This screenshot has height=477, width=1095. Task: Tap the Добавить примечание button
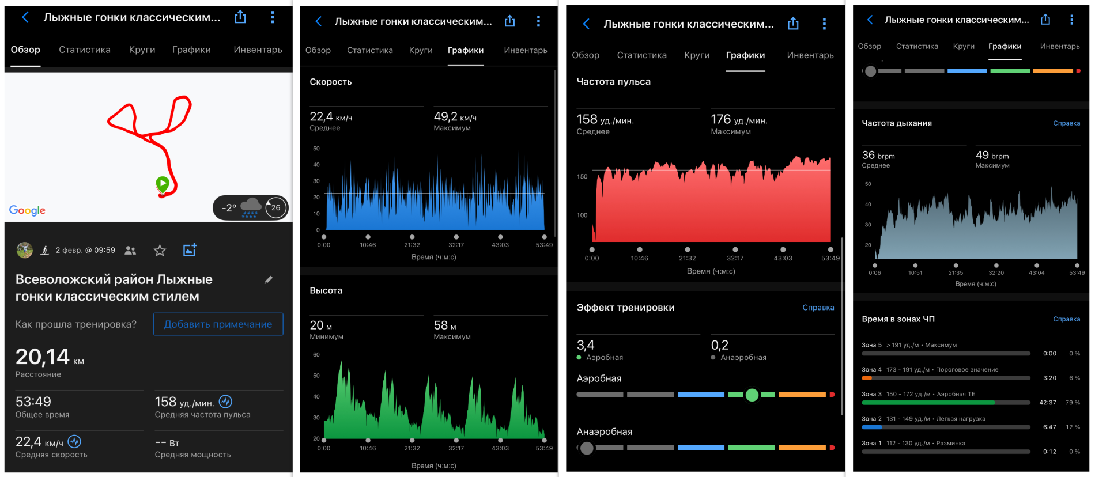pyautogui.click(x=218, y=324)
